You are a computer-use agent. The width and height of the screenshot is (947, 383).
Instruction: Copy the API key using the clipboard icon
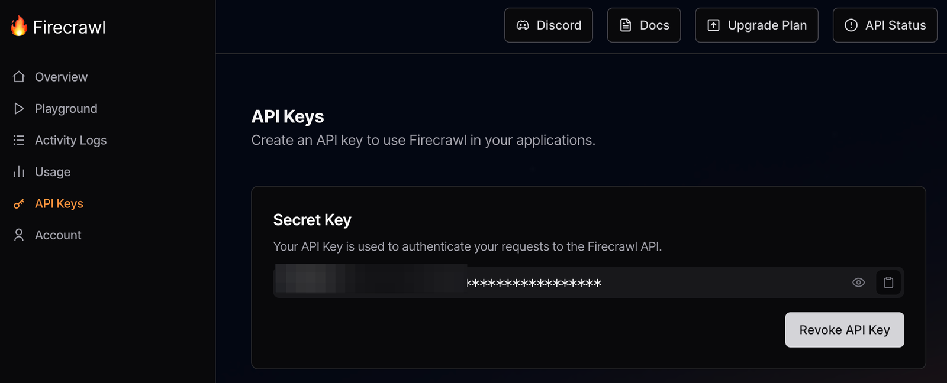pos(888,283)
